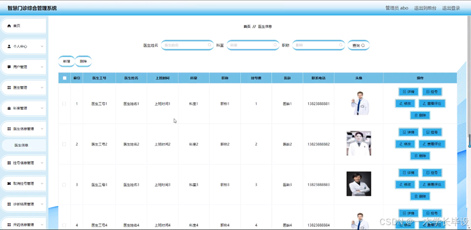Click 修改 pencil button for 医生工号1
The height and width of the screenshot is (230, 471).
tap(405, 103)
